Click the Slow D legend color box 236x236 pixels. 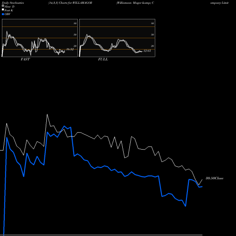pos(3,6)
